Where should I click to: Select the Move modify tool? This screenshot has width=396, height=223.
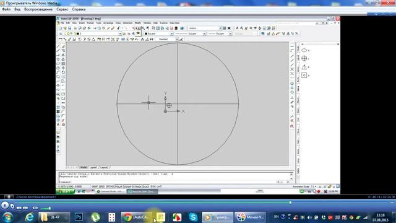tap(63, 68)
